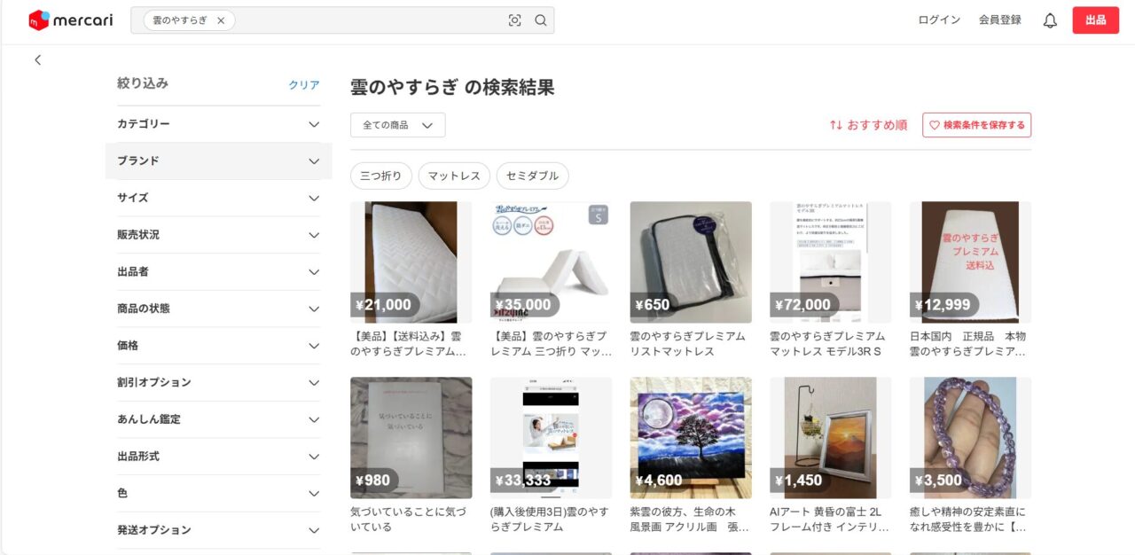Open the 会員登録 link
Viewport: 1135px width, 555px height.
coord(999,20)
